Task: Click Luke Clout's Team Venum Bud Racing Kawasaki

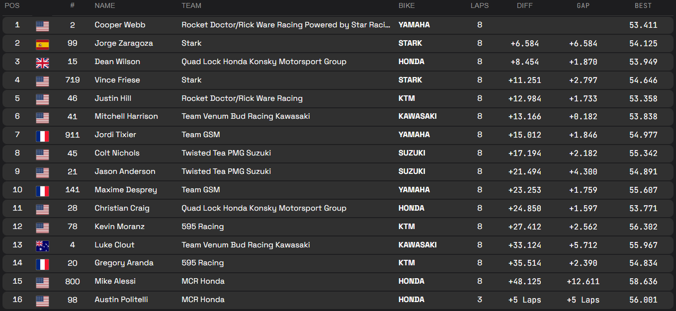Action: [246, 245]
